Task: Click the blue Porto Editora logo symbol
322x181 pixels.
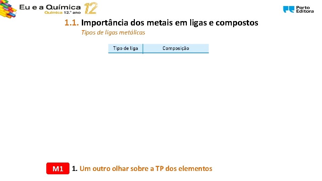Action: click(288, 9)
